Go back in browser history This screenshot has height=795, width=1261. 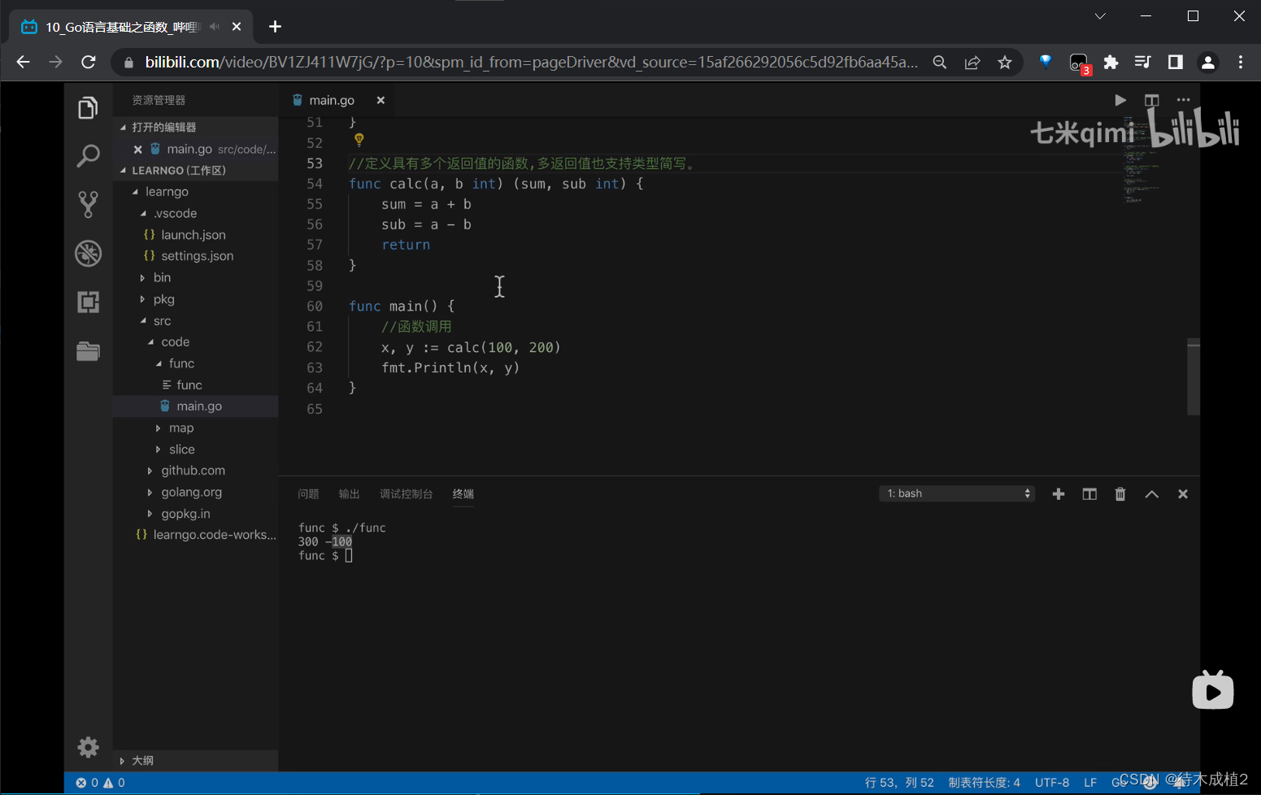point(23,62)
